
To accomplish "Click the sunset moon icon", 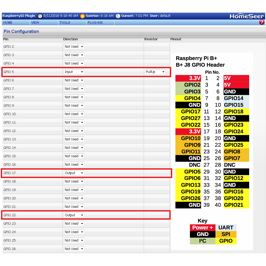I will point(118,16).
